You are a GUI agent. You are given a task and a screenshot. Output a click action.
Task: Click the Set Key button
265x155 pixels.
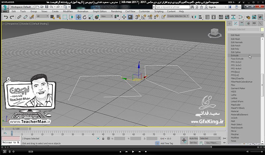point(193,143)
